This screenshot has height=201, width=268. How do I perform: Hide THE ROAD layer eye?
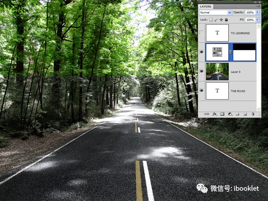(x=202, y=91)
